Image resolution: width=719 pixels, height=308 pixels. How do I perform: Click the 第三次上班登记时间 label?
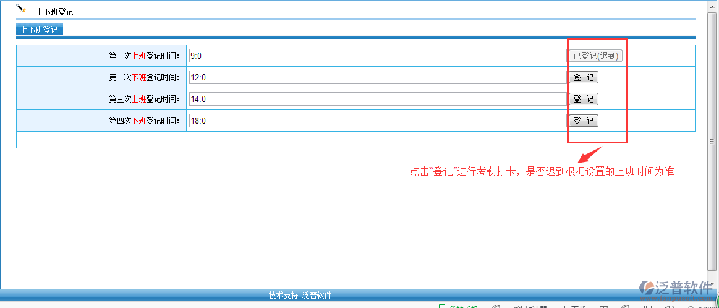[x=143, y=99]
